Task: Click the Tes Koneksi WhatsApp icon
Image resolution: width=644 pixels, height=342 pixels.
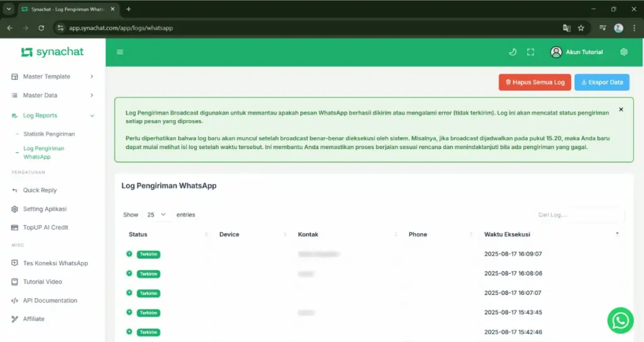Action: point(15,263)
